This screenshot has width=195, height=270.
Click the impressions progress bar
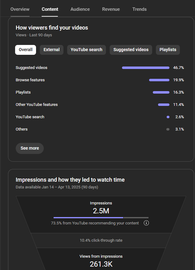click(101, 218)
